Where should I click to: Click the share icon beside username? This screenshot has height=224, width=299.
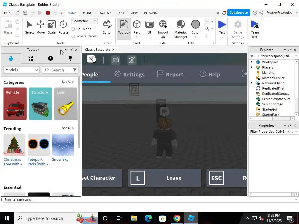point(261,13)
